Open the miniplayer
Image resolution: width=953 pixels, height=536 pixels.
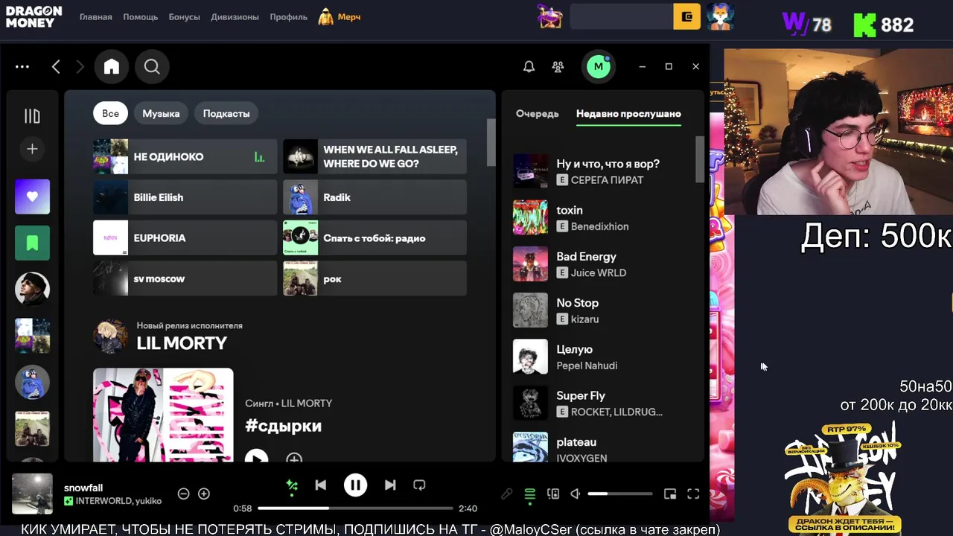pyautogui.click(x=670, y=494)
